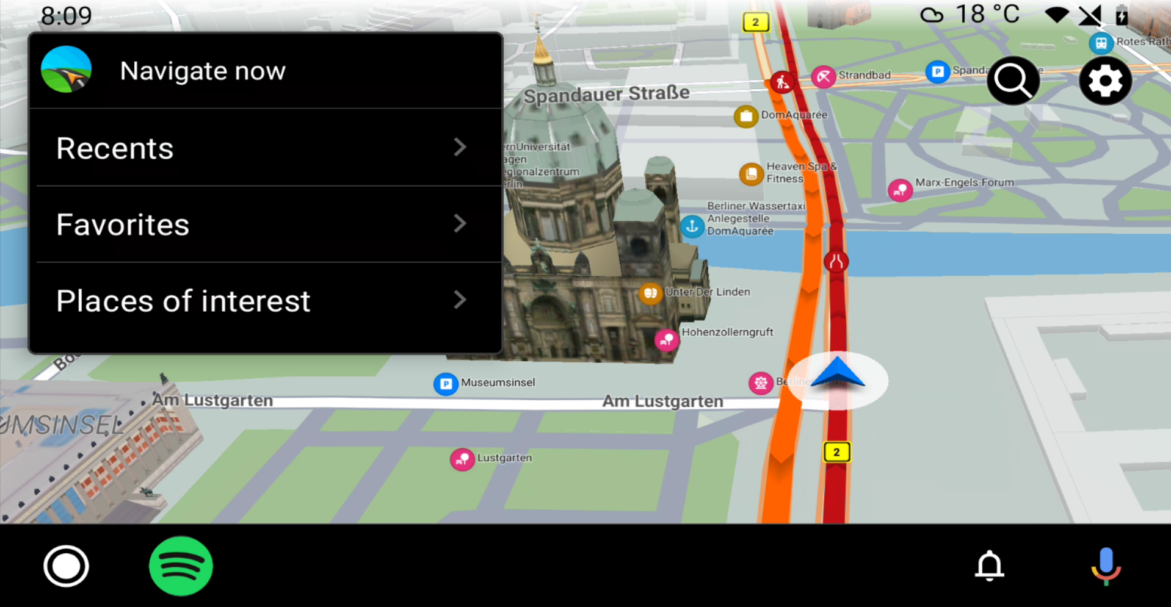Screen dimensions: 1171x607
Task: Tap the road closure icon on the red route
Action: pos(836,262)
